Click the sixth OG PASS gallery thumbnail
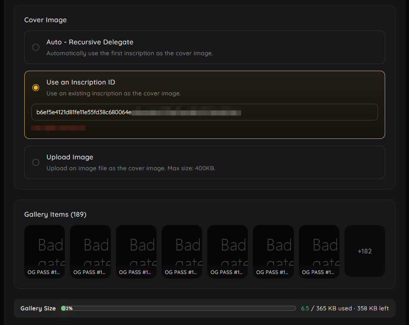This screenshot has width=409, height=325. (273, 251)
